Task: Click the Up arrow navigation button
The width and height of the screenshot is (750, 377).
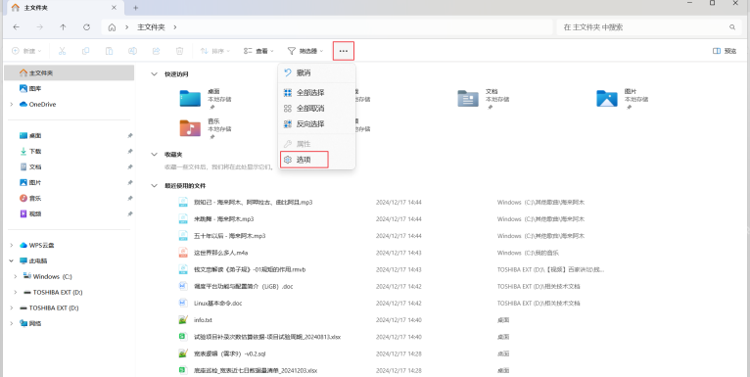Action: [x=63, y=27]
